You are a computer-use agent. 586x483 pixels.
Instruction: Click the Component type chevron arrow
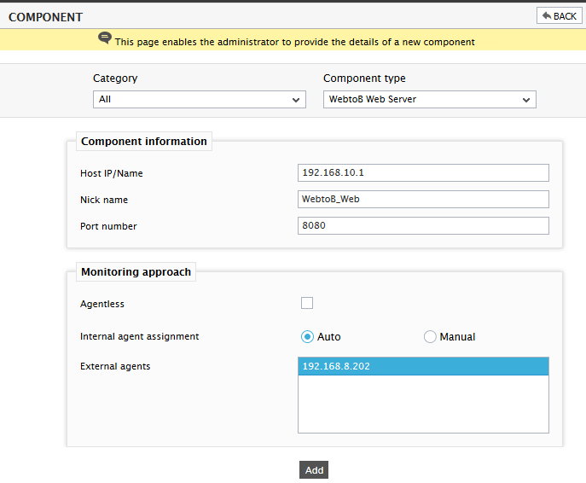click(x=525, y=100)
